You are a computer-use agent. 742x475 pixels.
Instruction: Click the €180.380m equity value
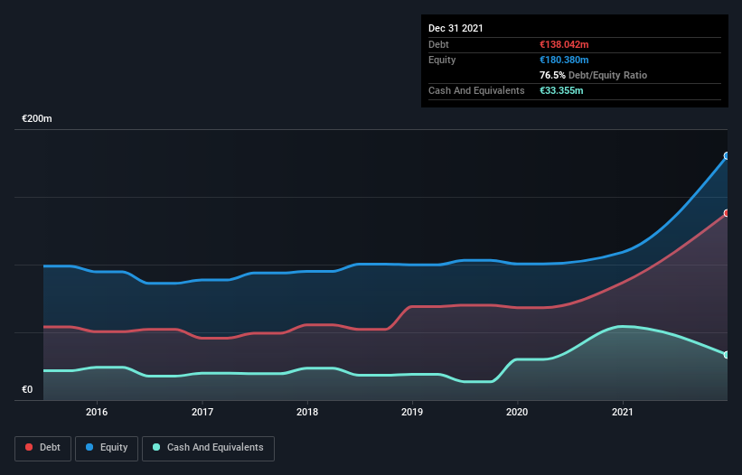click(564, 60)
